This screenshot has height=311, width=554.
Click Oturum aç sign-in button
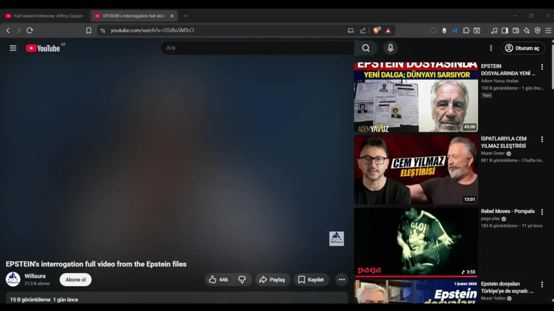[x=523, y=48]
